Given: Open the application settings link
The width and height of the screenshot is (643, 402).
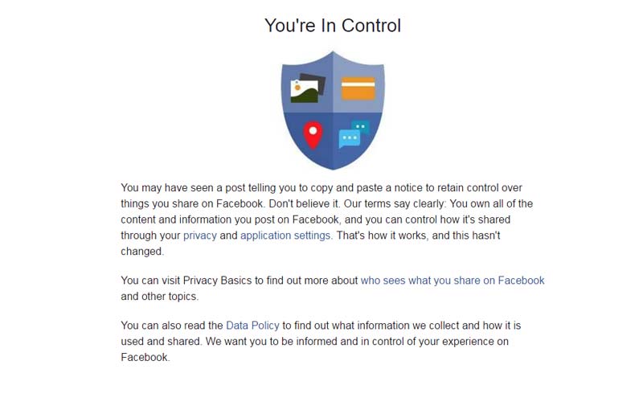Looking at the screenshot, I should click(286, 236).
